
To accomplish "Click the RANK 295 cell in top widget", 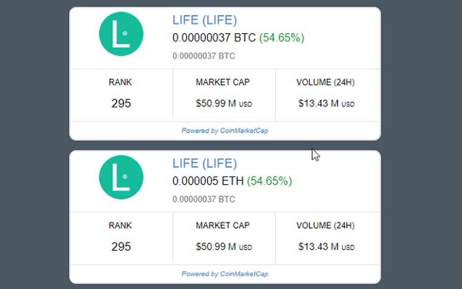I will click(120, 103).
